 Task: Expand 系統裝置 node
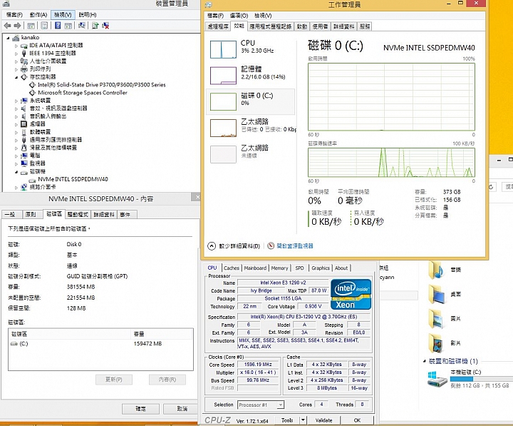[x=16, y=101]
